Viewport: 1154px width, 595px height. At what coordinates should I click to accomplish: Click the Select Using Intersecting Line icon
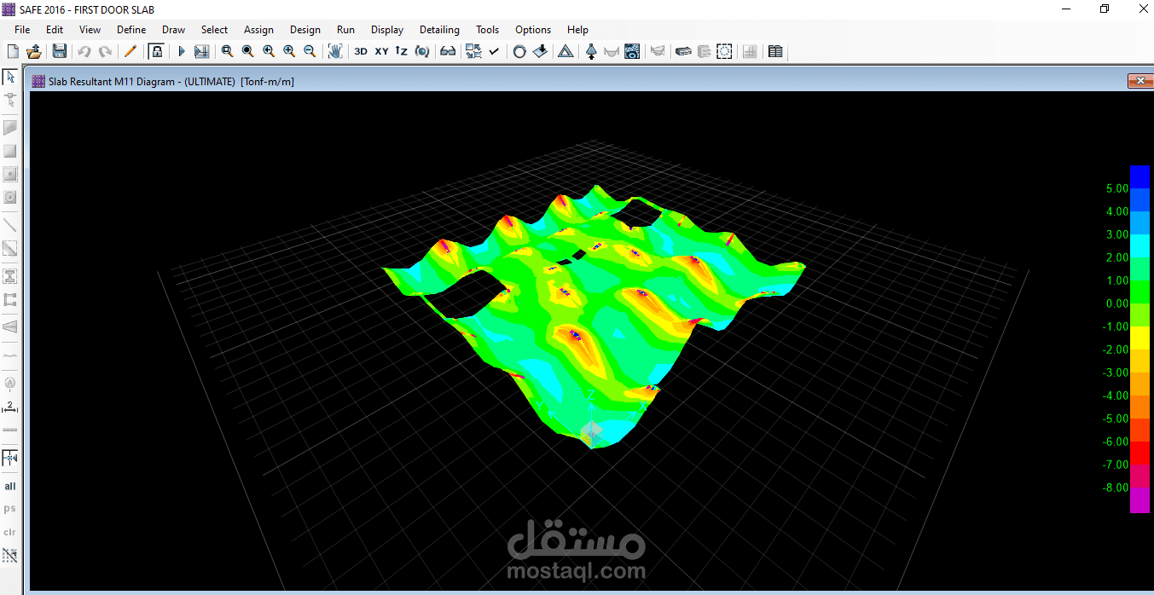10,555
